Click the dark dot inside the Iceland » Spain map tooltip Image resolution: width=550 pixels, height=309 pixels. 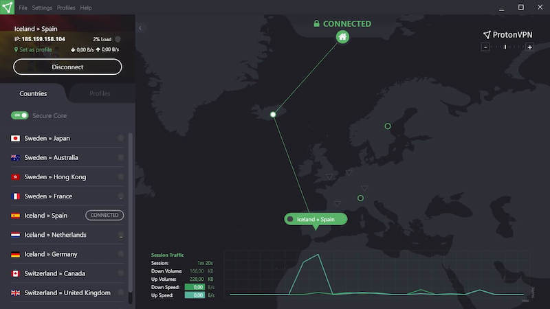click(290, 219)
